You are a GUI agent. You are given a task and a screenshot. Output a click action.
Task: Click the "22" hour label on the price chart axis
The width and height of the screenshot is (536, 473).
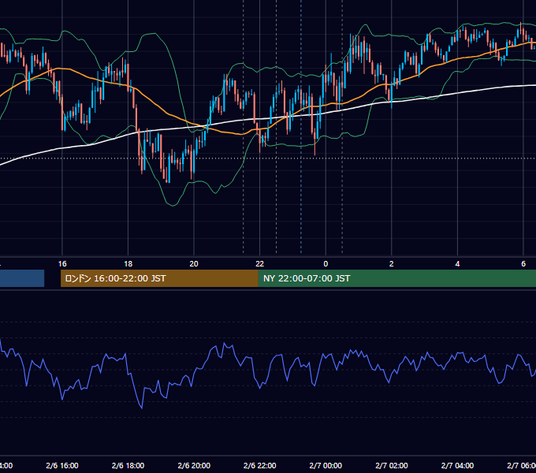point(260,264)
